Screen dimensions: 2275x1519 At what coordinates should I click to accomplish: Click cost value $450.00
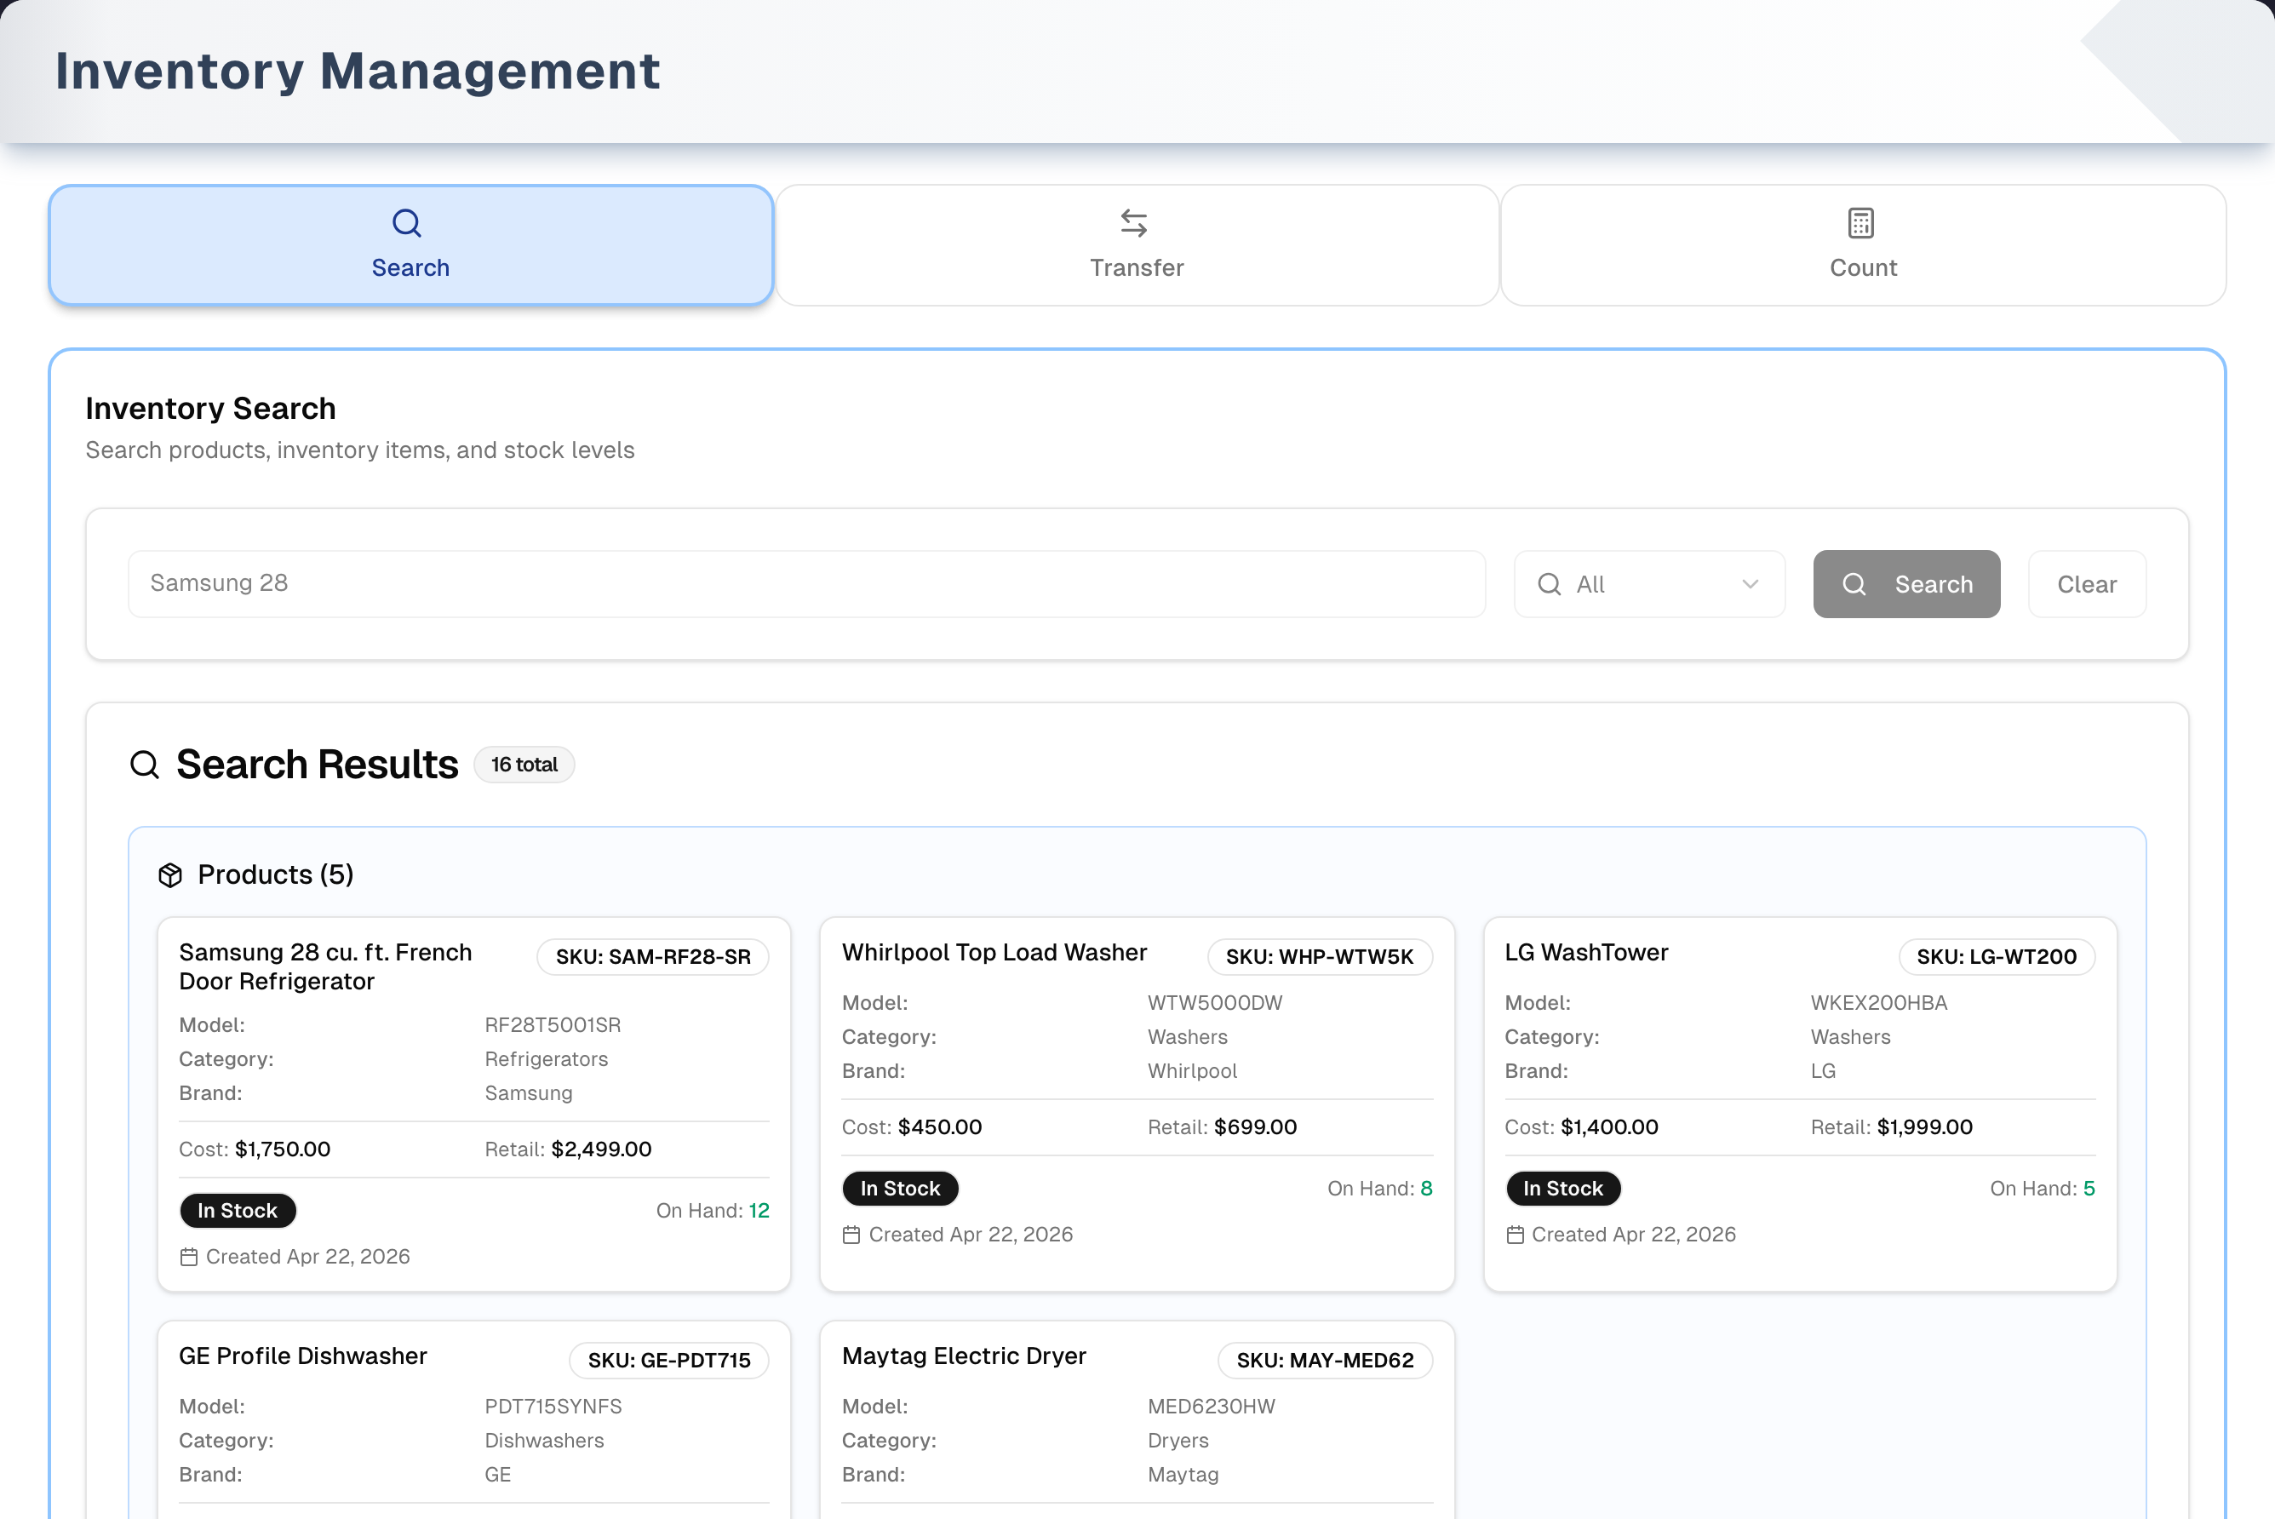click(x=939, y=1126)
